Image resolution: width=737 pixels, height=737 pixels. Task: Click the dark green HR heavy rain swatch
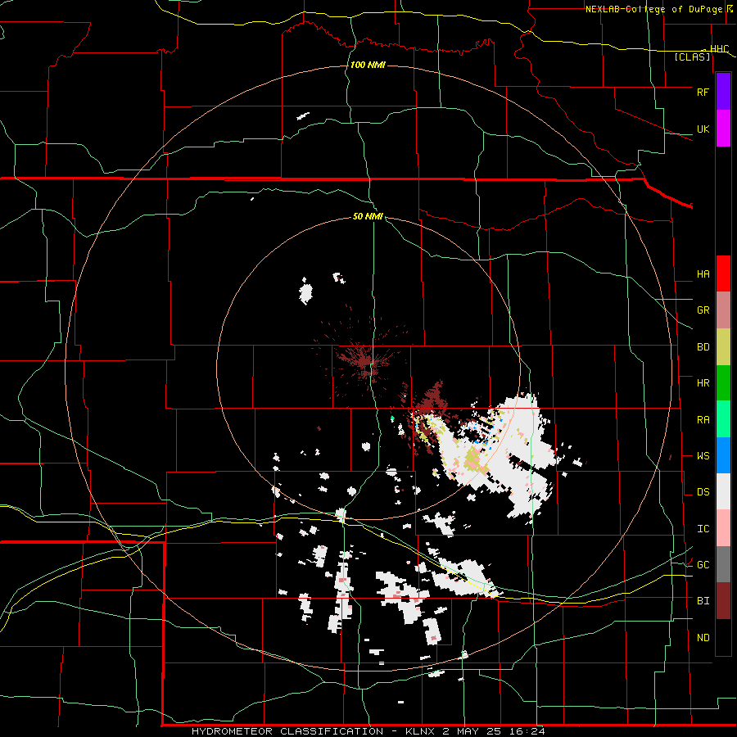[723, 383]
